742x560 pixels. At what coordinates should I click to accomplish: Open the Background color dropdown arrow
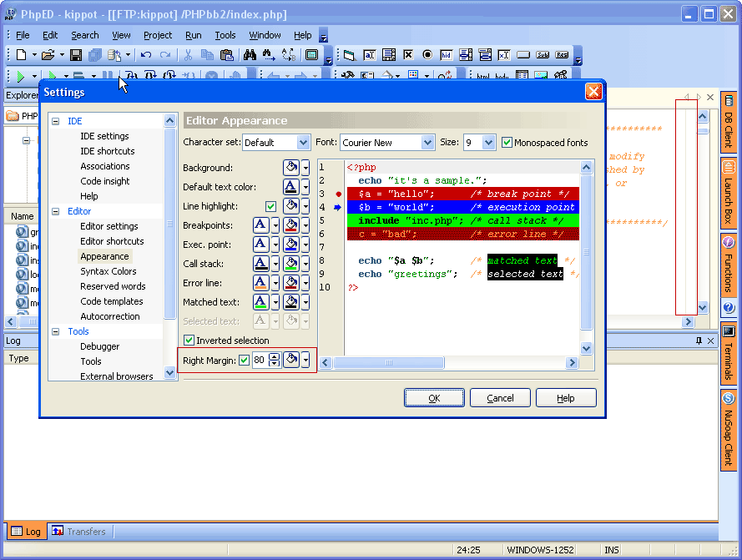[305, 168]
